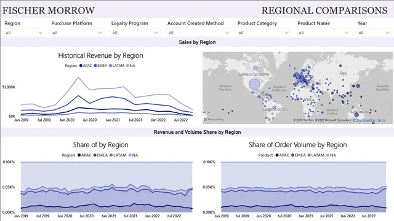Viewport: 394px width, 221px height.
Task: Click the FISCHER MORROW title text
Action: pos(49,10)
